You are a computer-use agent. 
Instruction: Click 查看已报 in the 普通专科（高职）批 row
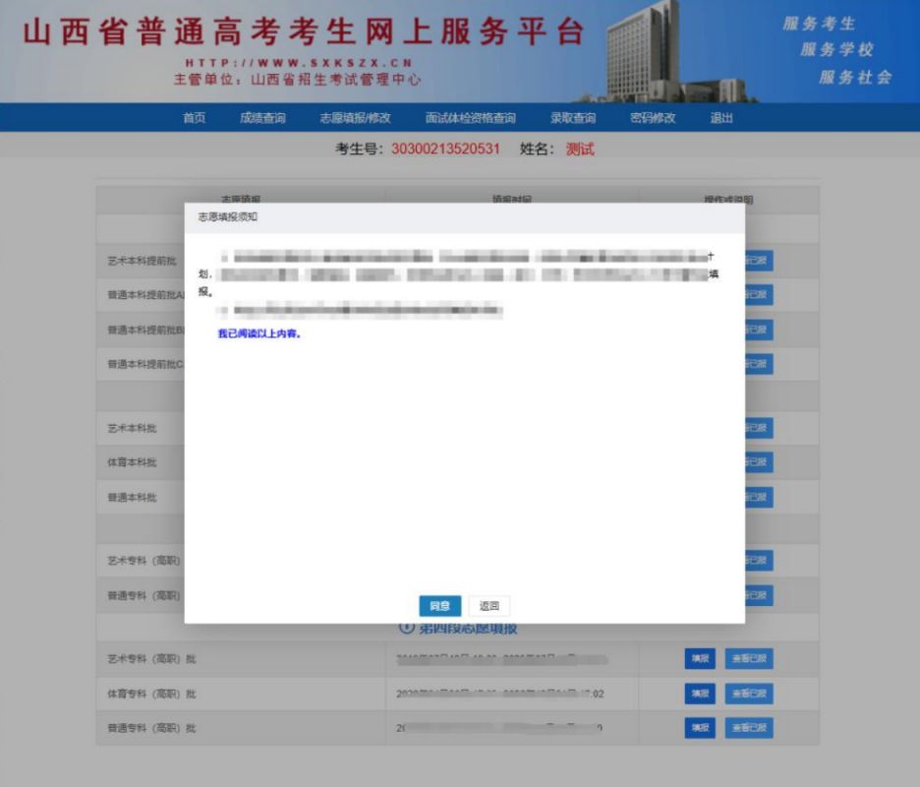click(x=749, y=728)
